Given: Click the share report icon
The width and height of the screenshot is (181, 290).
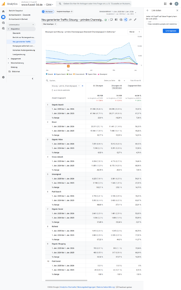Looking at the screenshot, I should 126,20.
